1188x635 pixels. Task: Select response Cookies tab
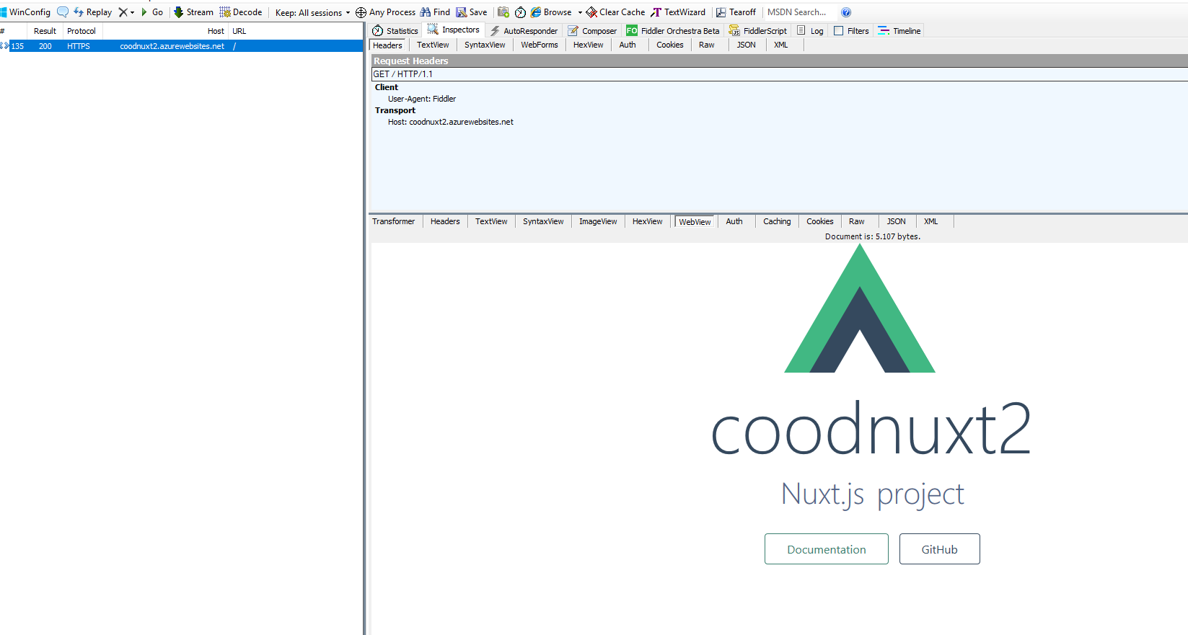(820, 221)
